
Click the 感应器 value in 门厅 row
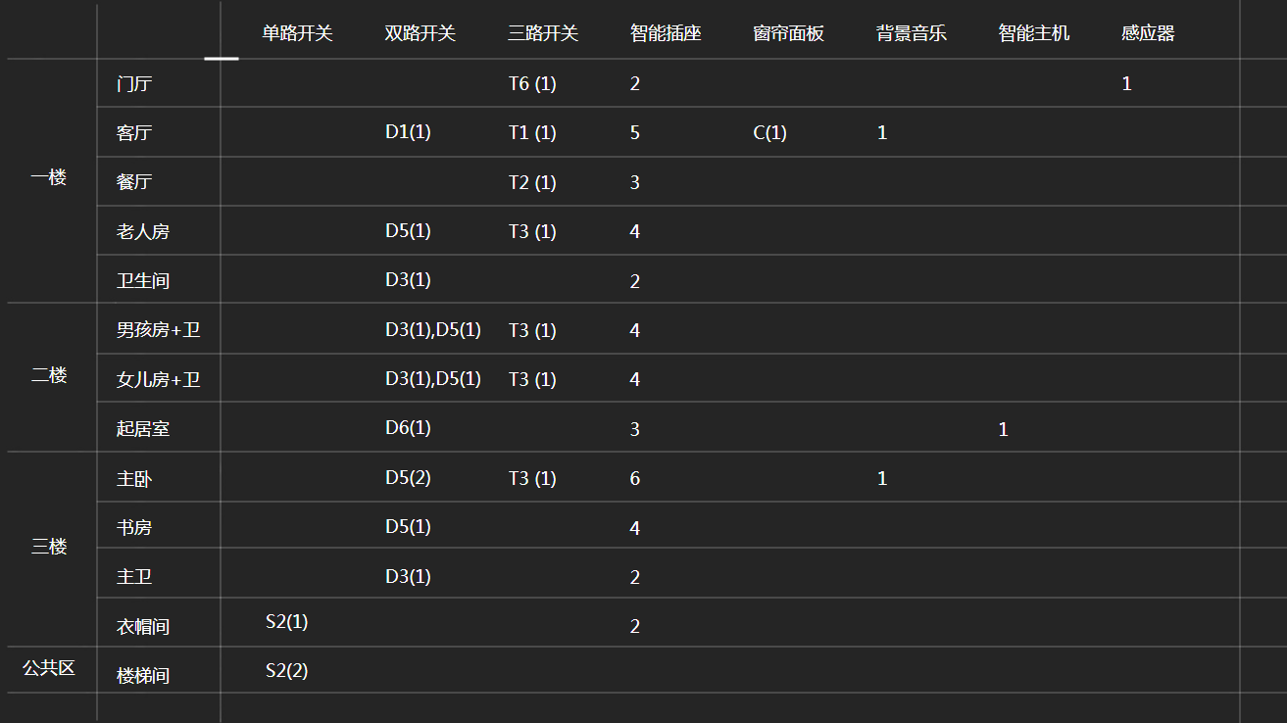click(x=1126, y=84)
